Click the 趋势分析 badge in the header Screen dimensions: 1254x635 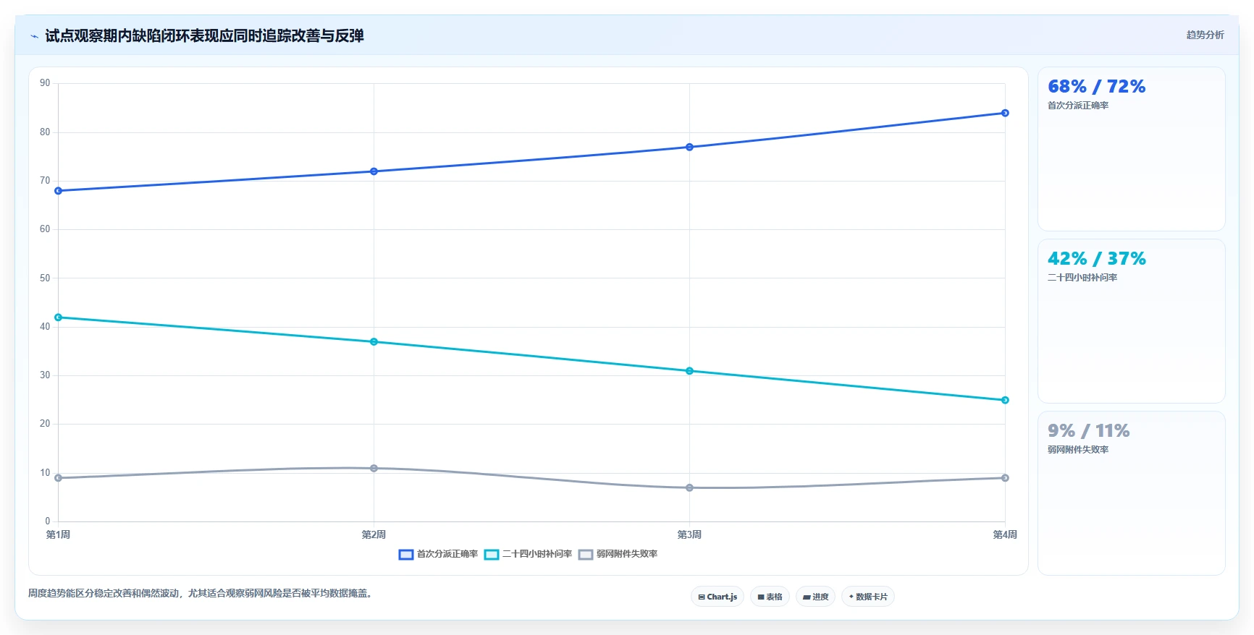[x=1205, y=35]
